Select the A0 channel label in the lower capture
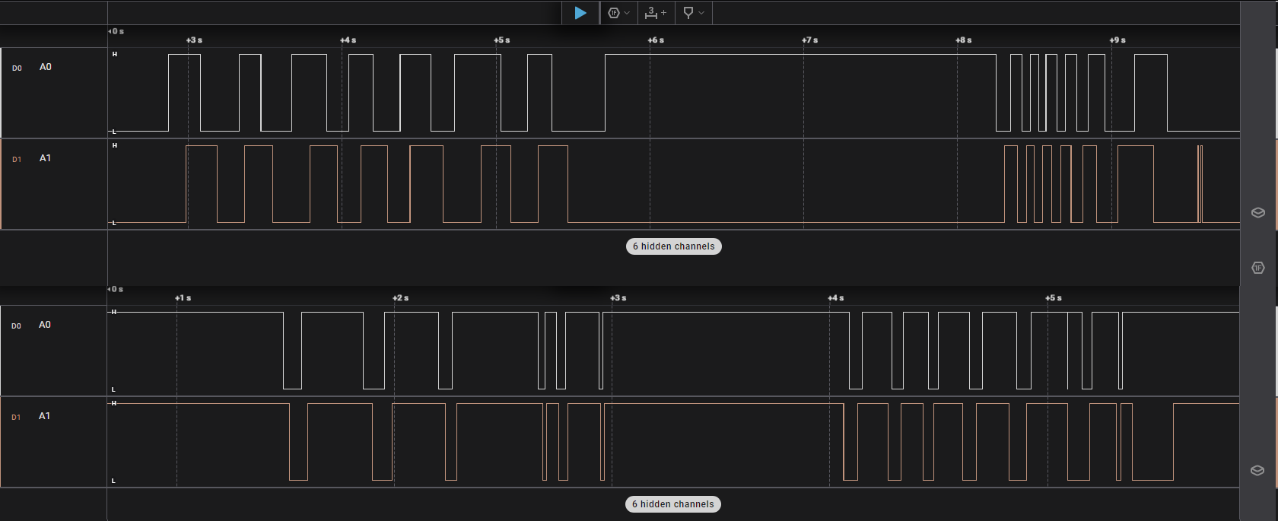The height and width of the screenshot is (521, 1278). [x=45, y=325]
